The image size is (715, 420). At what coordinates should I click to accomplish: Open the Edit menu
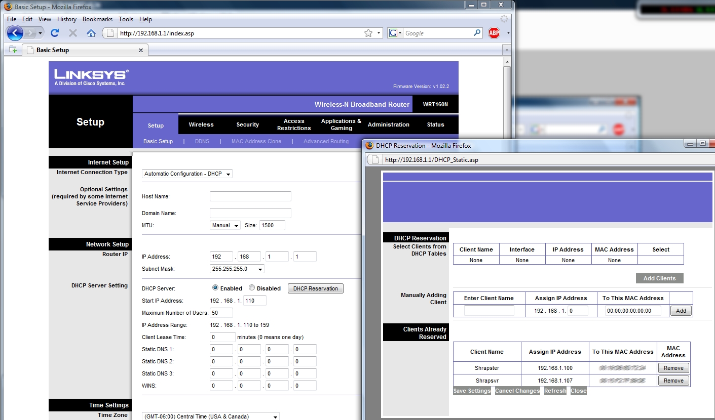(27, 19)
